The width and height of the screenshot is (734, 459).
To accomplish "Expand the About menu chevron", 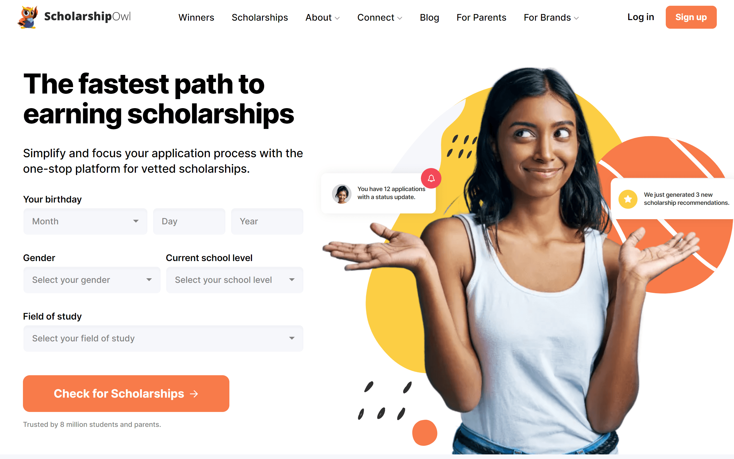I will click(337, 18).
